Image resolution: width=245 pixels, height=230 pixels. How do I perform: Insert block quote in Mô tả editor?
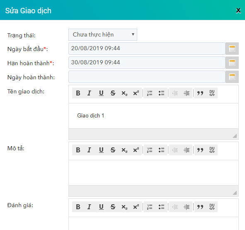200,150
